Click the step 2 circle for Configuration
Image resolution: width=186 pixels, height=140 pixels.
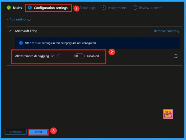pyautogui.click(x=30, y=7)
